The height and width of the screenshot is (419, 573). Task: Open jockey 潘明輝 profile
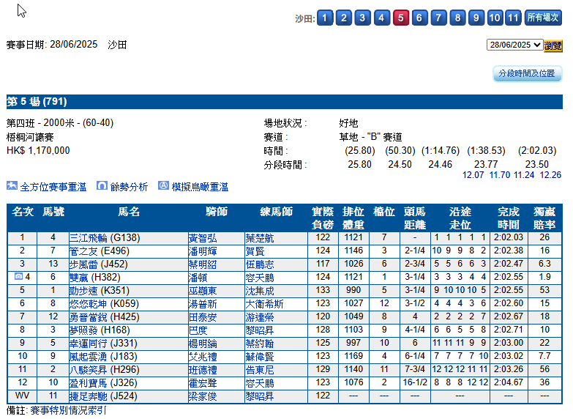click(x=203, y=251)
